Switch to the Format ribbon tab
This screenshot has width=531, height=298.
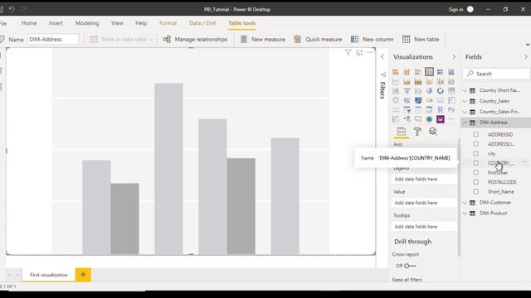[168, 23]
